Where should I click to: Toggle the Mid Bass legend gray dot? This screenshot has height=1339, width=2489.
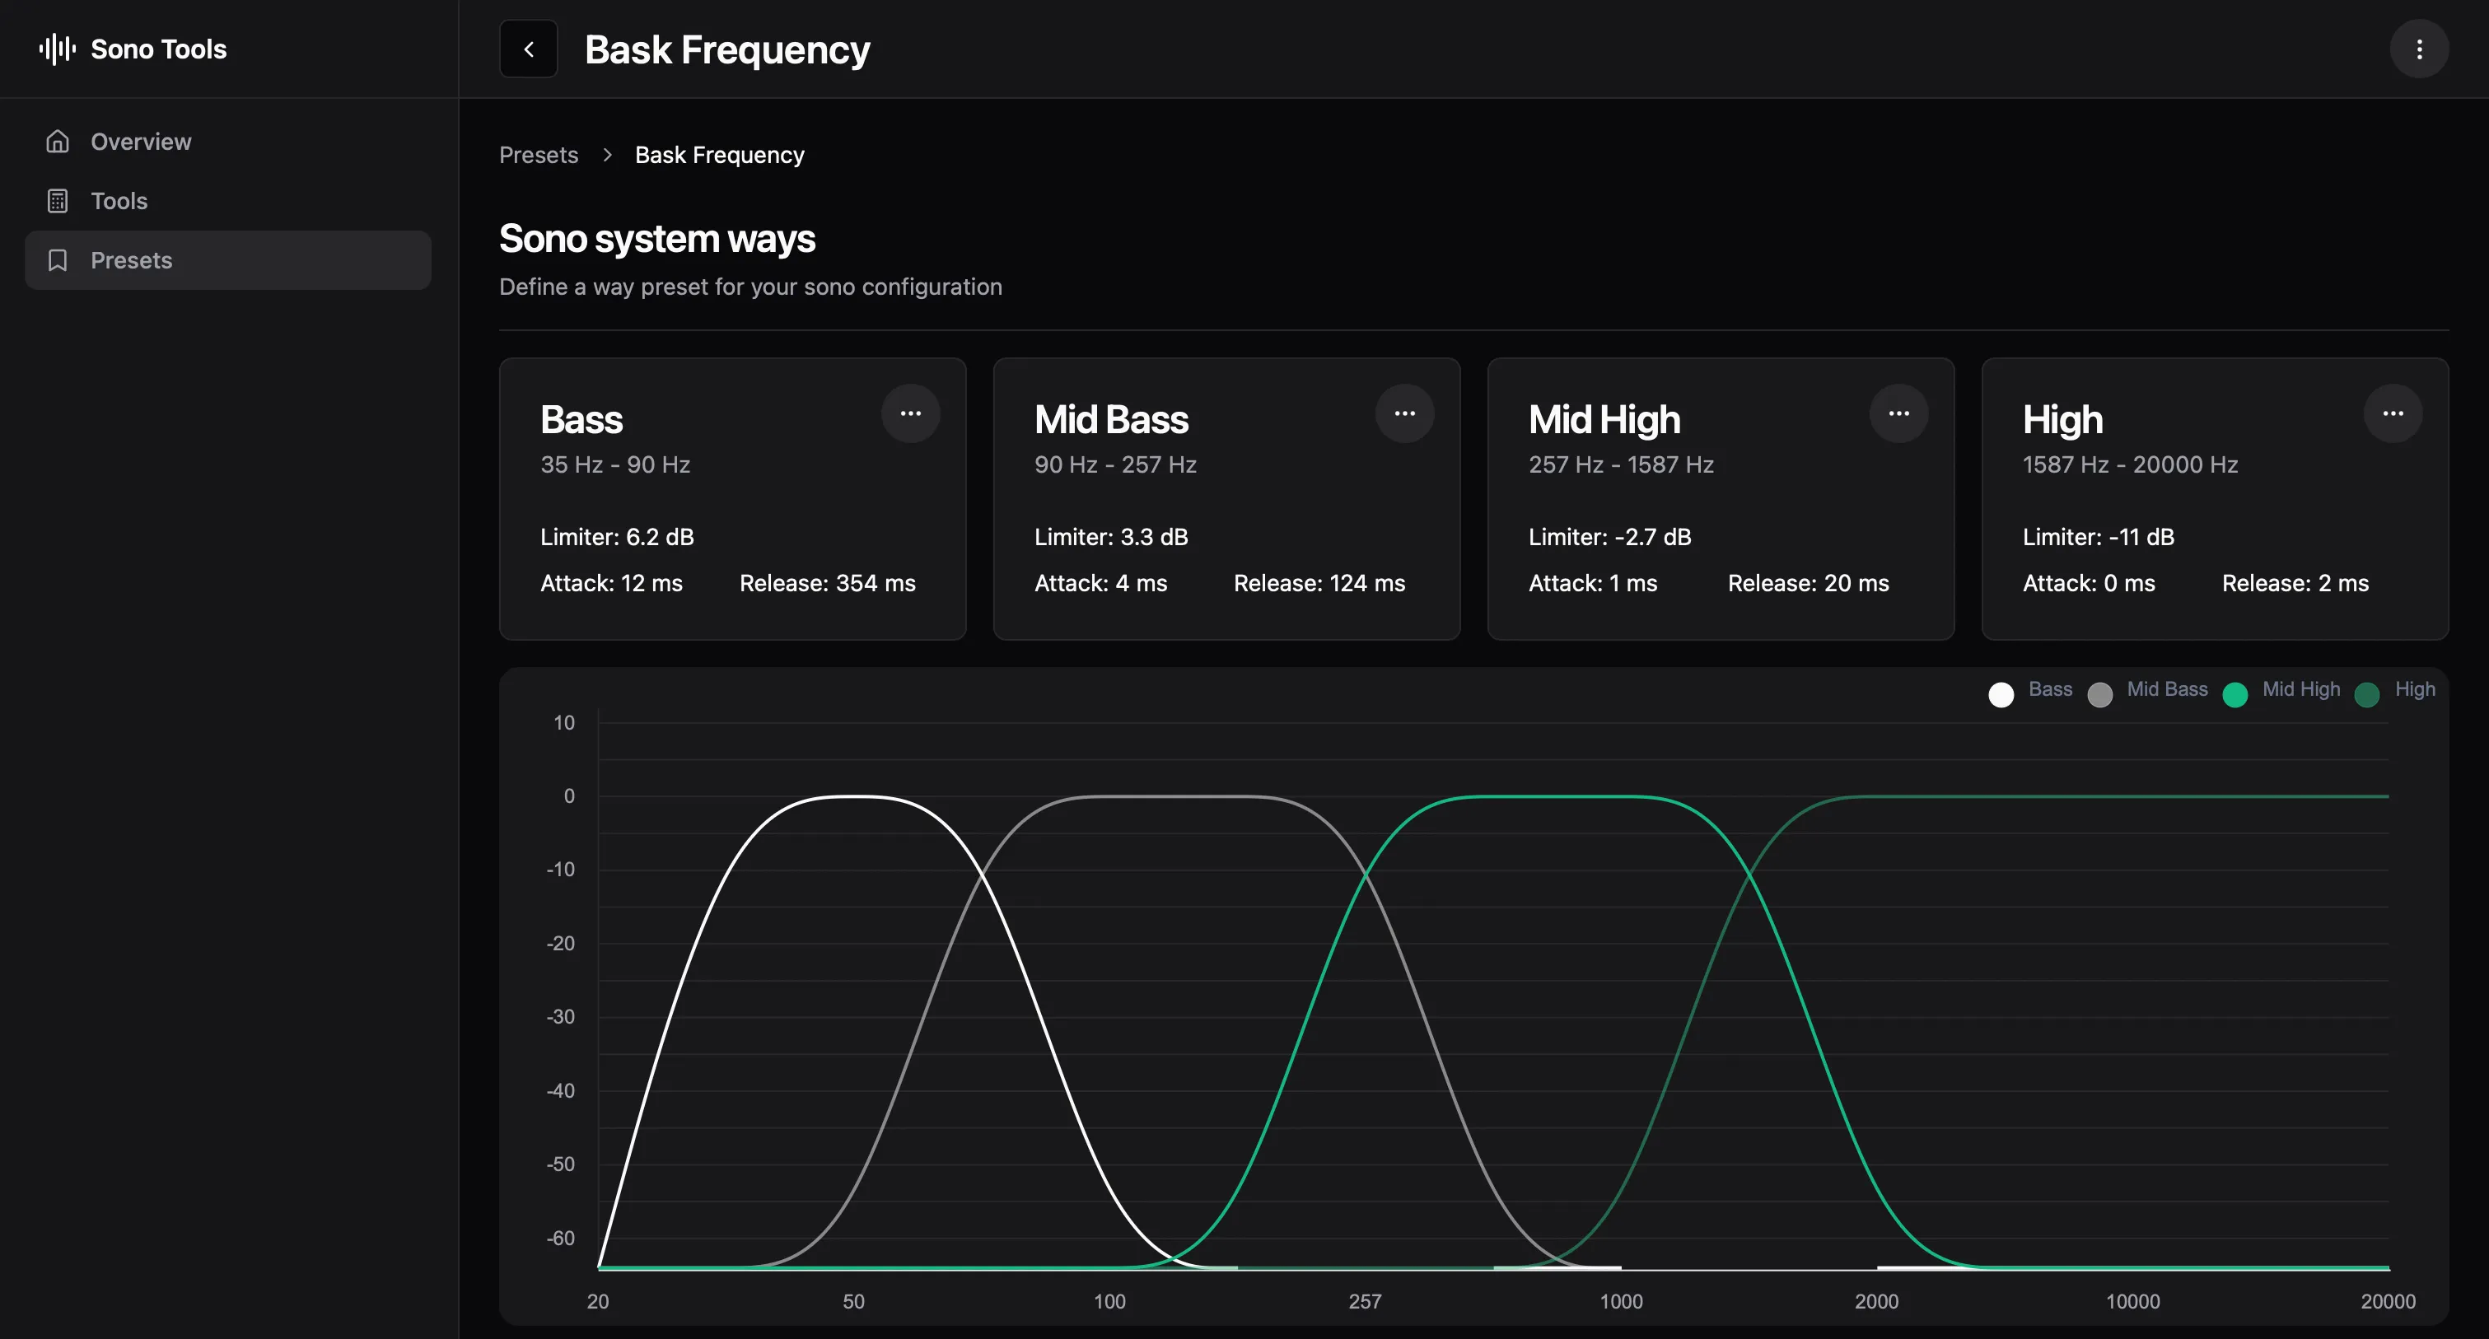[x=2099, y=695]
